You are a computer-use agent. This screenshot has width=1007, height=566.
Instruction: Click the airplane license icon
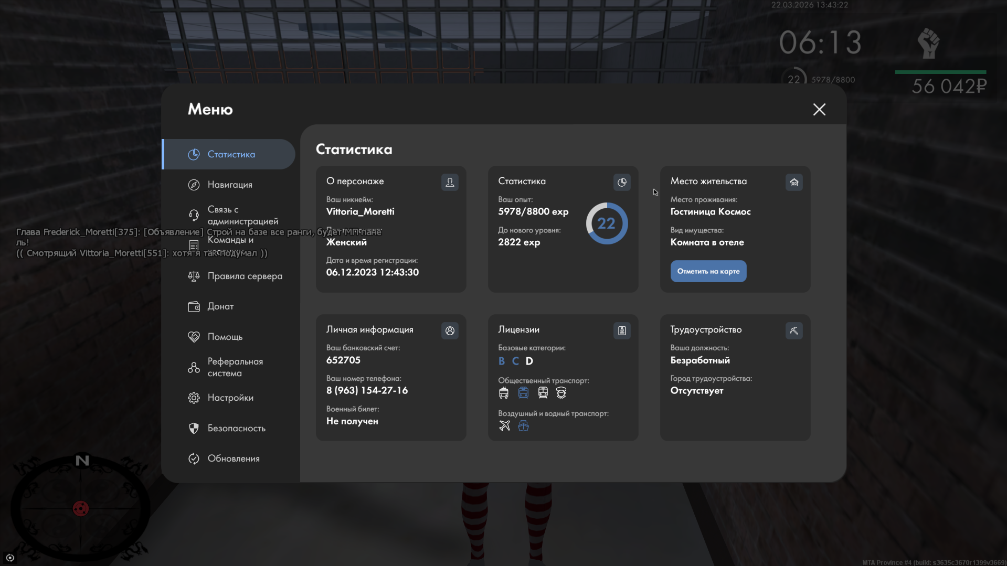point(504,425)
